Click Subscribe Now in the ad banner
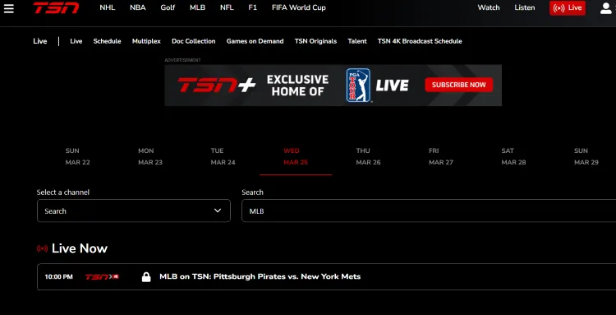616x315 pixels. pos(459,85)
